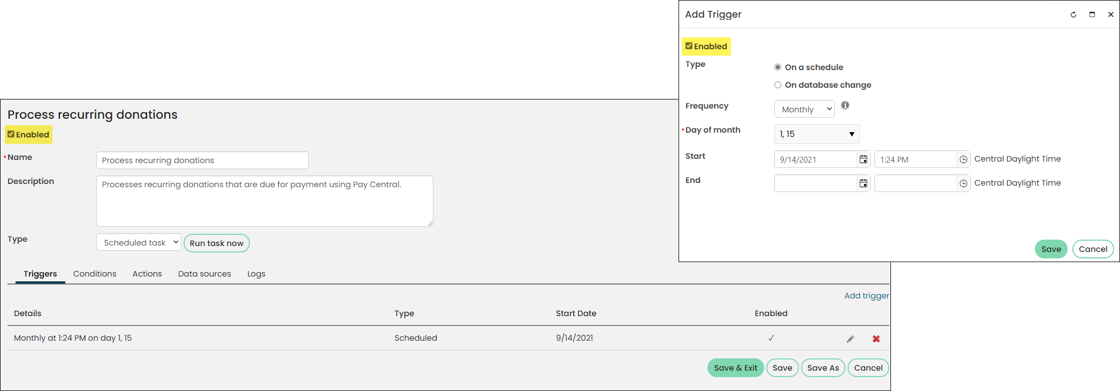Save the new trigger in dialog
The image size is (1120, 391).
point(1051,249)
